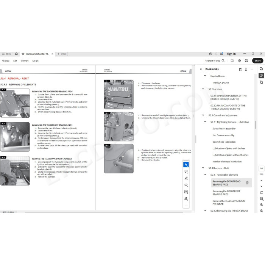Choose the add text box tool
The width and height of the screenshot is (265, 265).
(186, 192)
